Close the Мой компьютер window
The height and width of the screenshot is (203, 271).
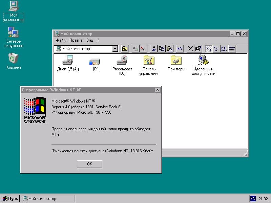tap(244, 34)
